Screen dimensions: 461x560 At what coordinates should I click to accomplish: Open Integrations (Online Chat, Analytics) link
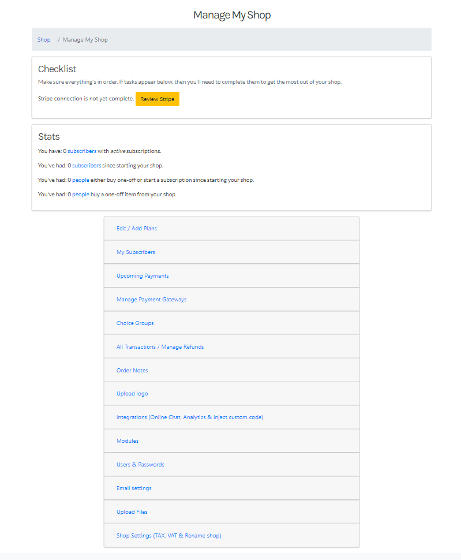coord(190,417)
